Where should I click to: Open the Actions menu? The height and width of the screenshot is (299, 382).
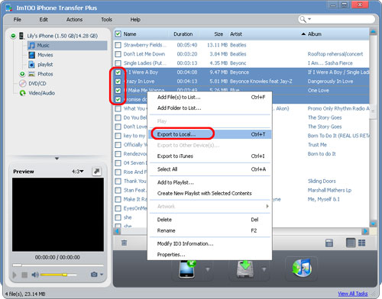pos(74,20)
